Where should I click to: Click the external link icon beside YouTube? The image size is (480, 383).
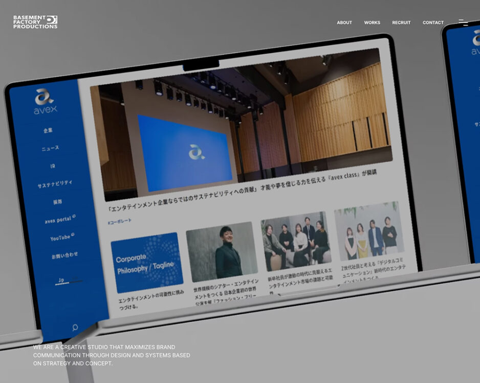tap(73, 235)
